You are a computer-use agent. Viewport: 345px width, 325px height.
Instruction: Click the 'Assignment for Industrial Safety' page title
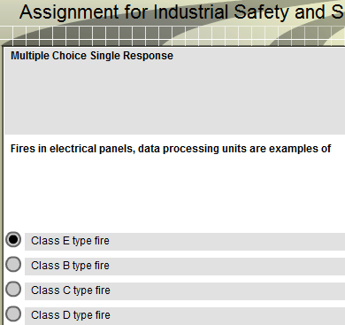tap(182, 12)
